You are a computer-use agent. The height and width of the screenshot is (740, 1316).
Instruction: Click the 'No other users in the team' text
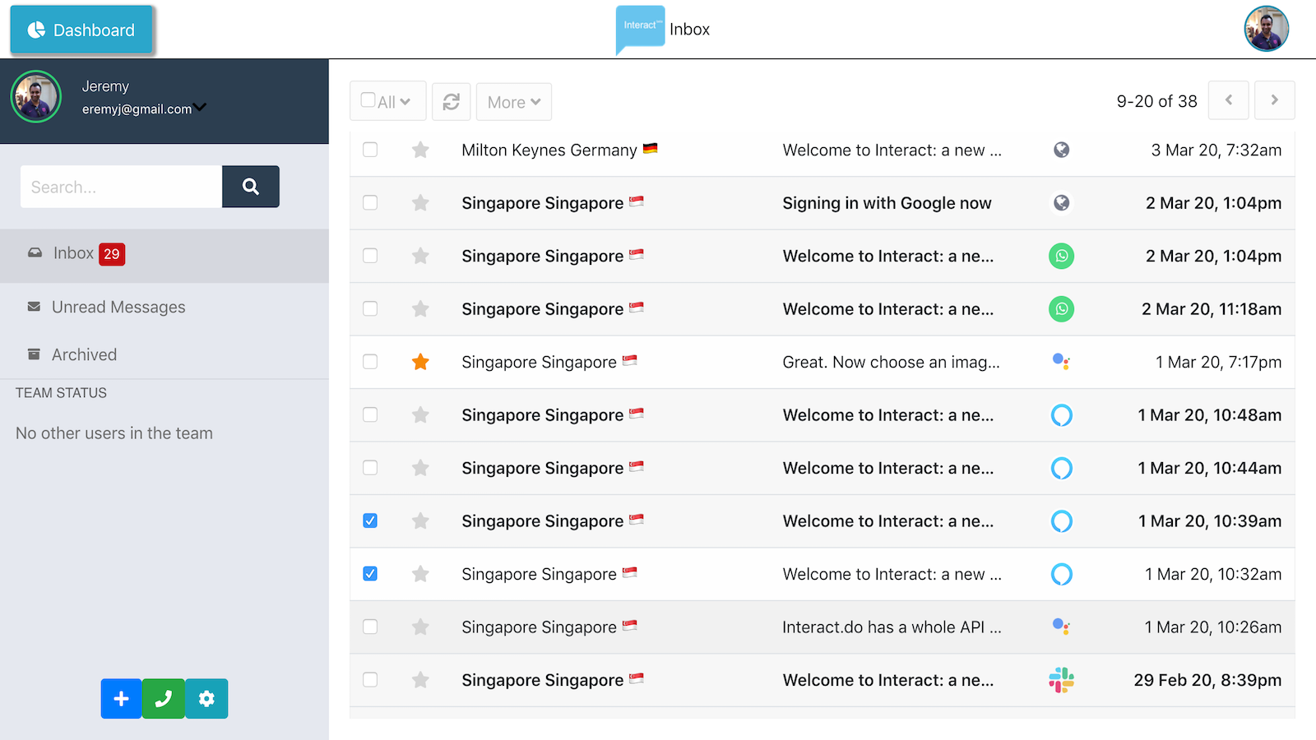click(x=114, y=433)
